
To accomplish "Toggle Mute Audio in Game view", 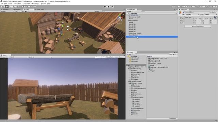I will (x=110, y=57).
